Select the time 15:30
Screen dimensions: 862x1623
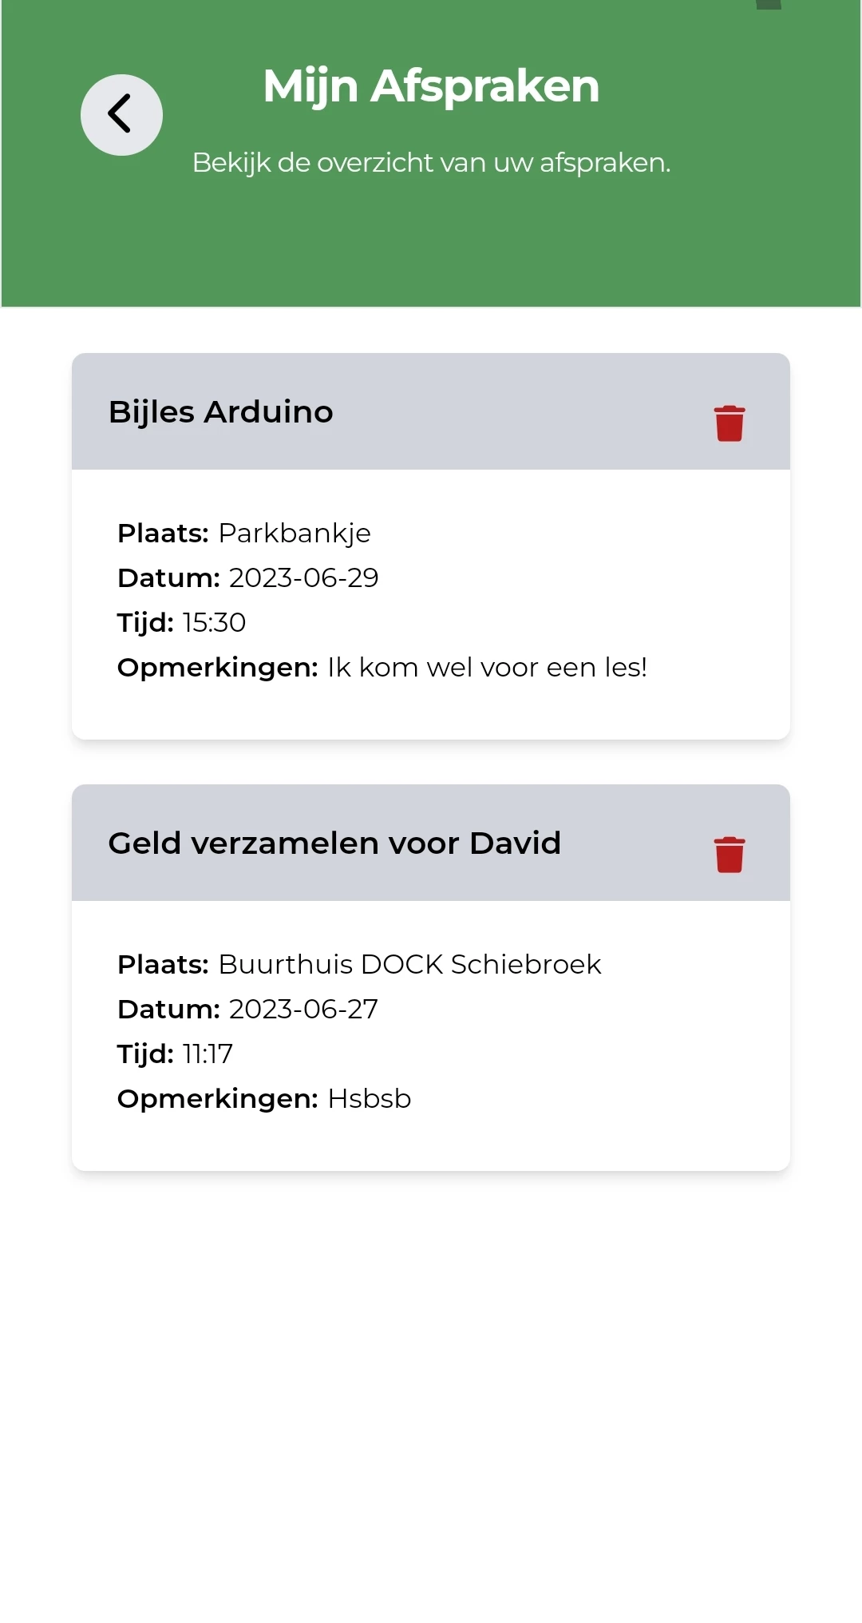(x=214, y=623)
